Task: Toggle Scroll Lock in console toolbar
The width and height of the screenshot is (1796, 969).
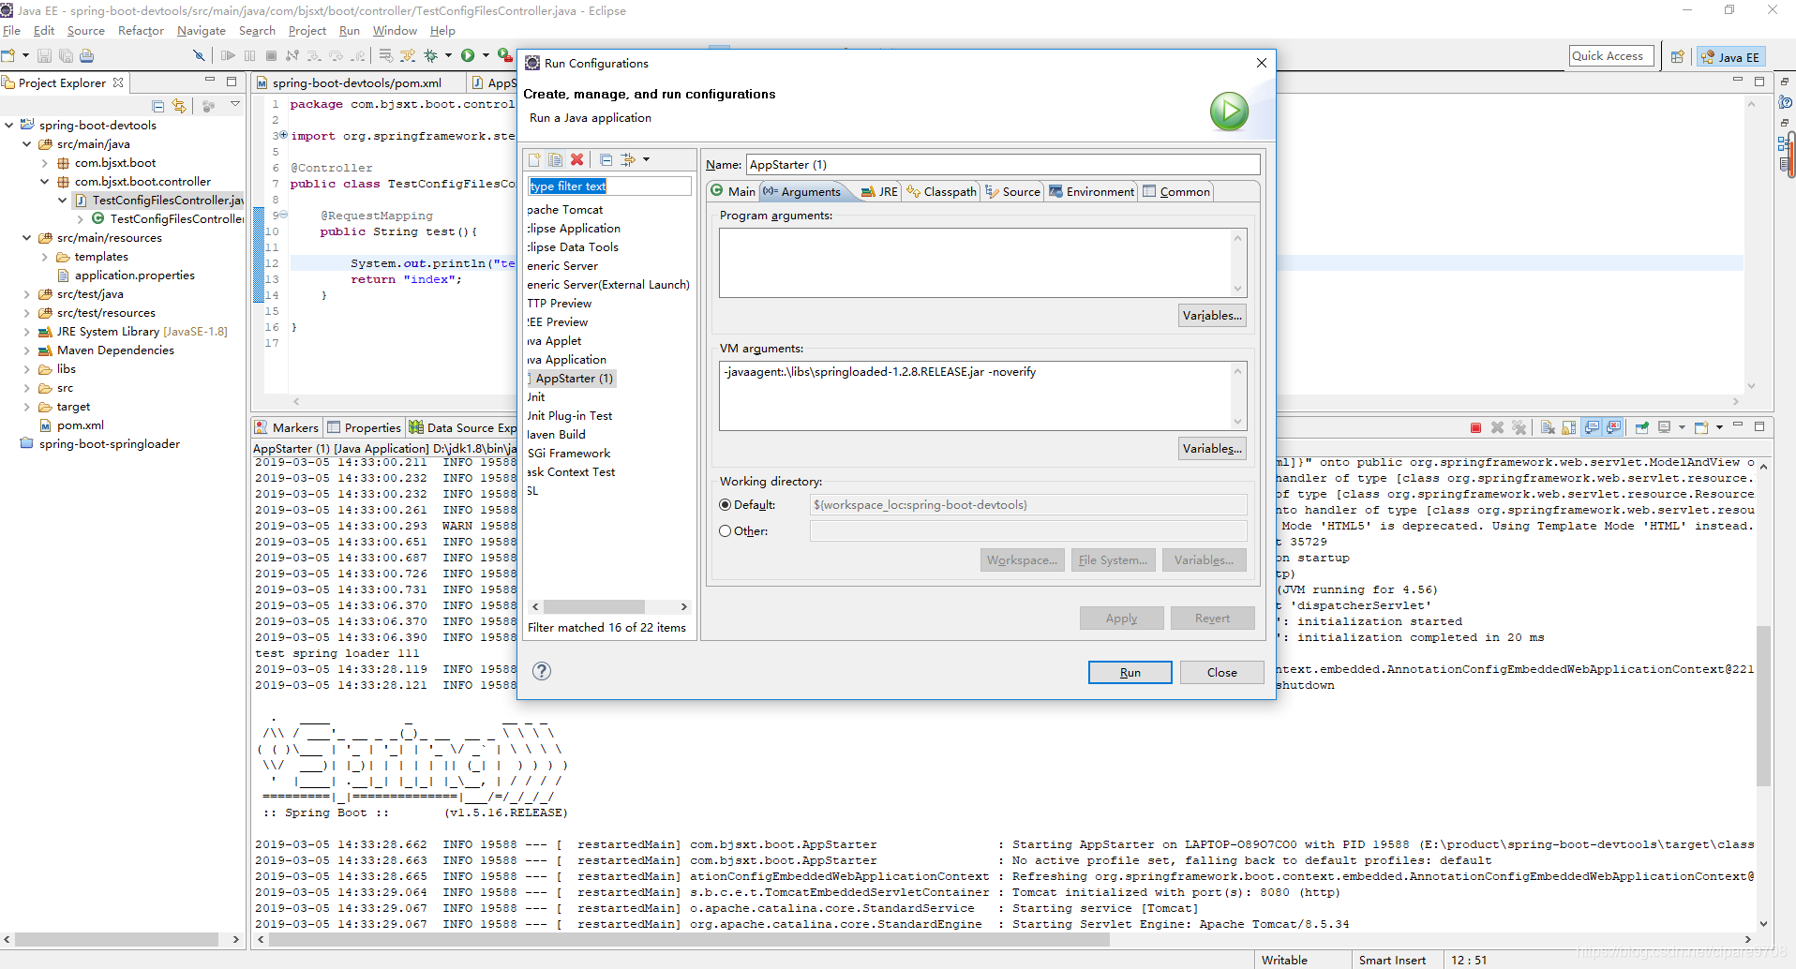Action: click(1568, 428)
